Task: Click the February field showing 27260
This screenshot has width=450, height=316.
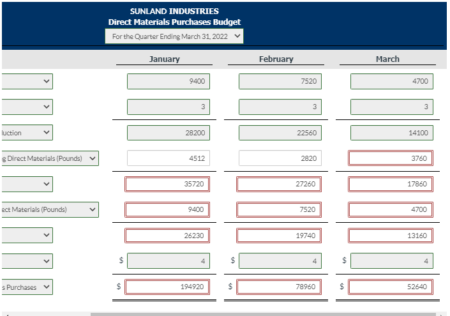Action: pyautogui.click(x=279, y=184)
